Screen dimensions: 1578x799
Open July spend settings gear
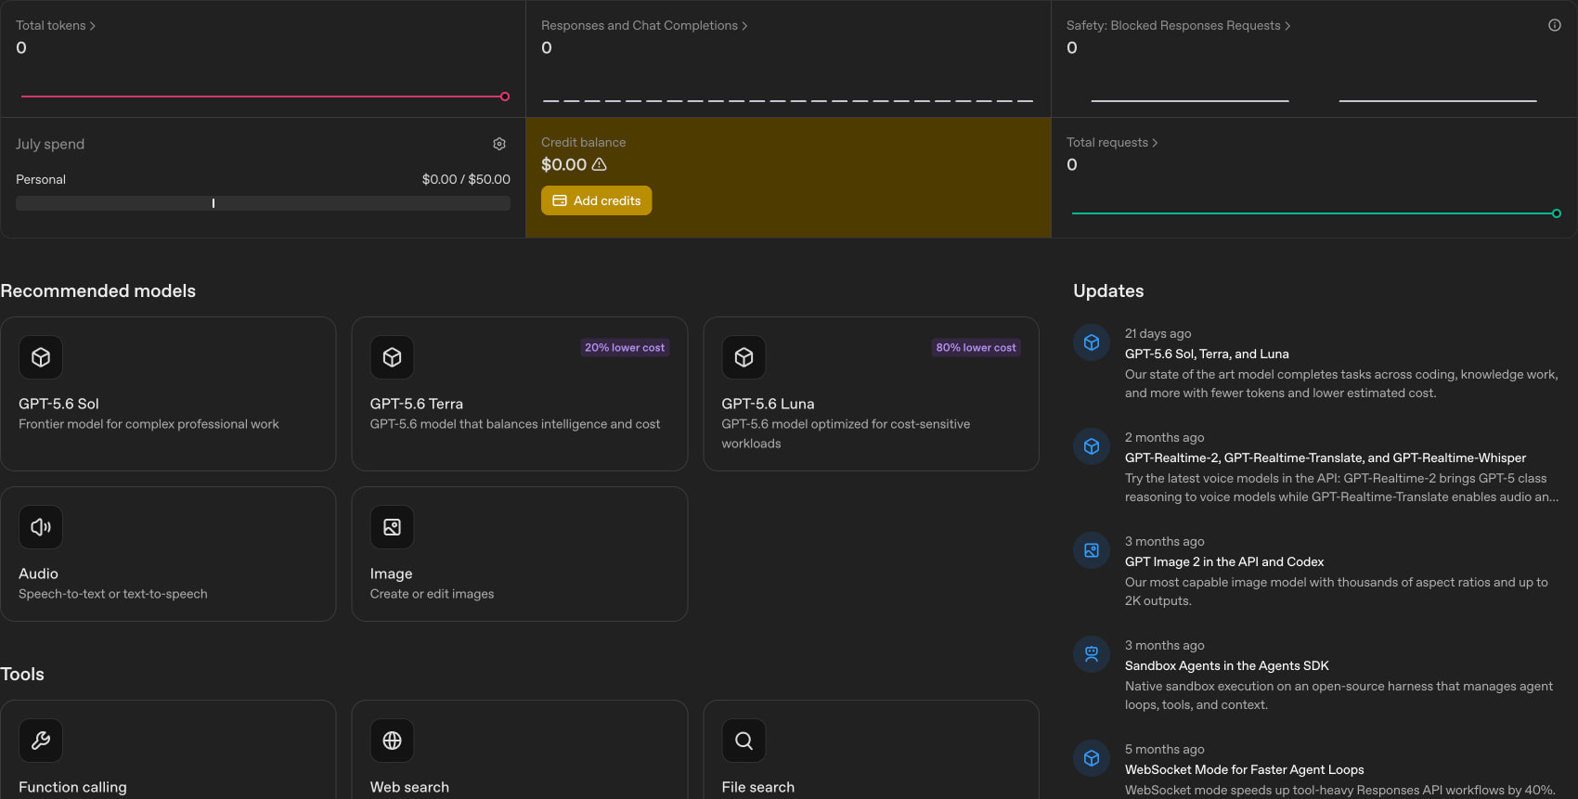point(499,144)
